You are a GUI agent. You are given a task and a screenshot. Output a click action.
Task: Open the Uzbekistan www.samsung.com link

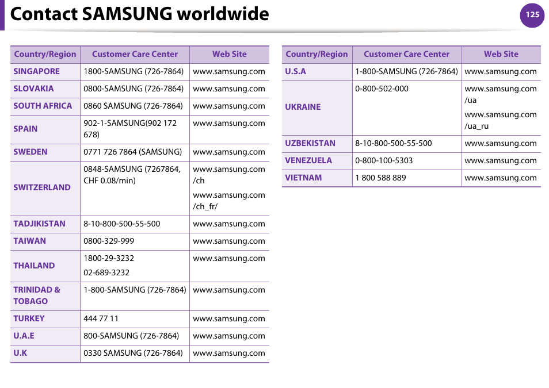(x=501, y=144)
